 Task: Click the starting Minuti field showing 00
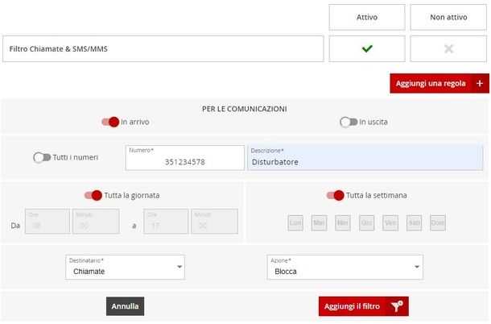pyautogui.click(x=96, y=222)
